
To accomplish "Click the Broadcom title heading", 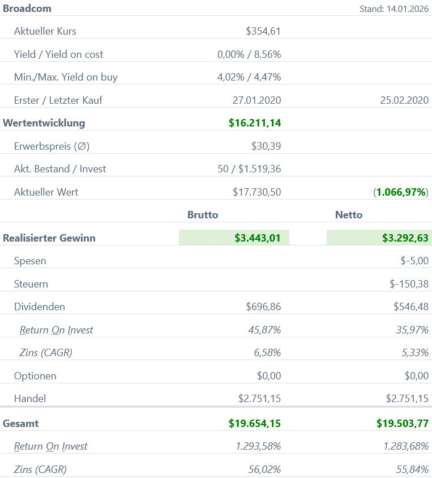I will (27, 9).
